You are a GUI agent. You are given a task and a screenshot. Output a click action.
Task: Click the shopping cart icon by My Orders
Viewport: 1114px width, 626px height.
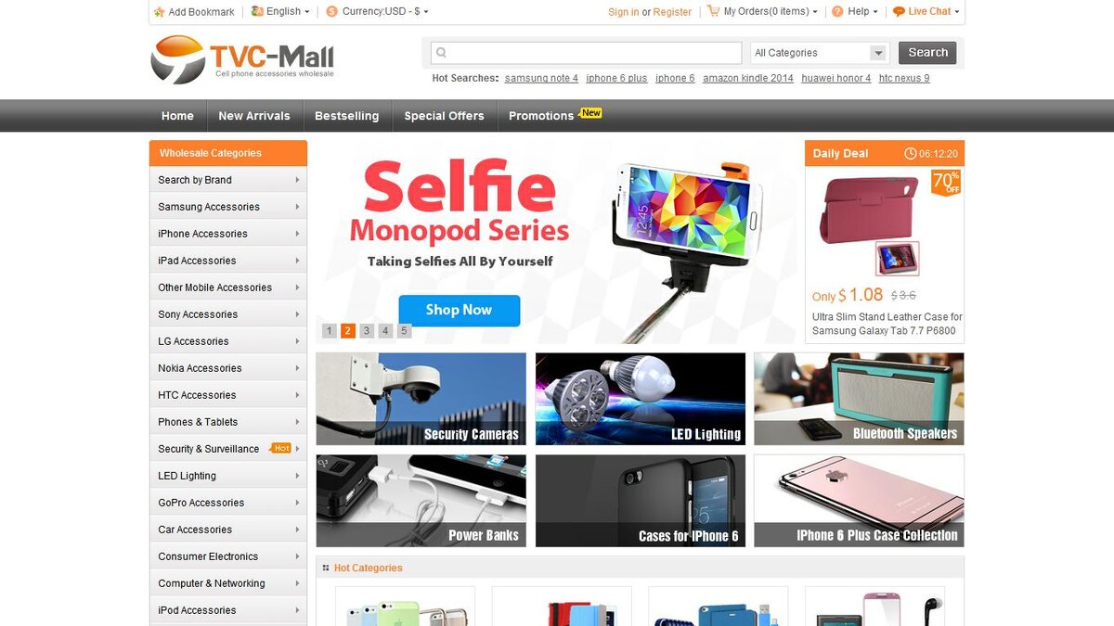tap(713, 11)
